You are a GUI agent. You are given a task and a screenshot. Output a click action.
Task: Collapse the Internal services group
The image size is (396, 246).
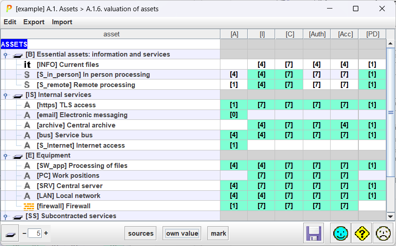pos(5,95)
